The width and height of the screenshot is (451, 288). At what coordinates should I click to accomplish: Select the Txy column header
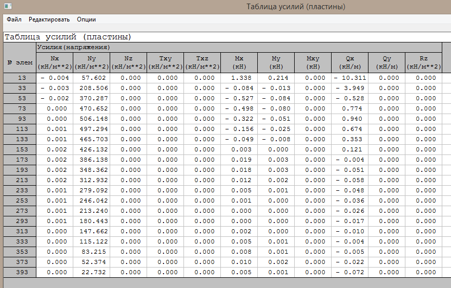pos(166,62)
